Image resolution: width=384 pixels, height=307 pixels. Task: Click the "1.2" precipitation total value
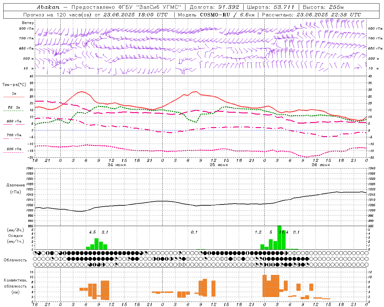pos(258,232)
